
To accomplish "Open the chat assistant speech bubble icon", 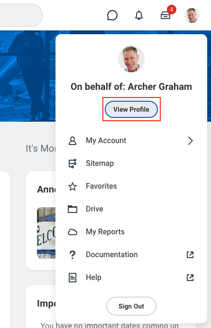I will coord(112,15).
